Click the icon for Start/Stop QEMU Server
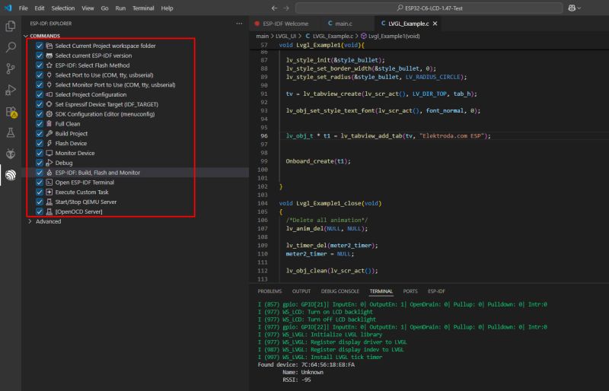609x391 pixels. click(49, 202)
